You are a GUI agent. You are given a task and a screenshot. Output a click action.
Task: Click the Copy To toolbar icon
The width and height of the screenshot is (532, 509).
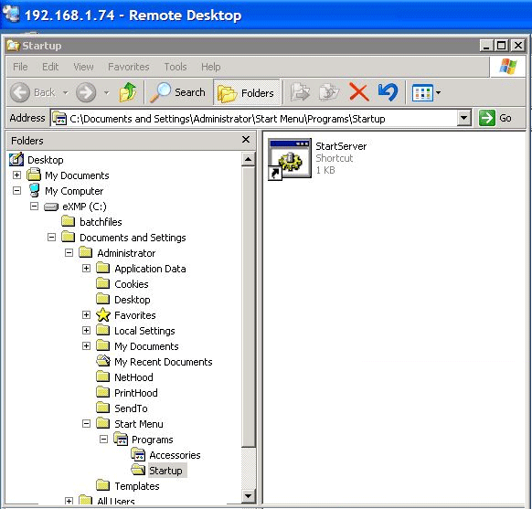pos(329,92)
